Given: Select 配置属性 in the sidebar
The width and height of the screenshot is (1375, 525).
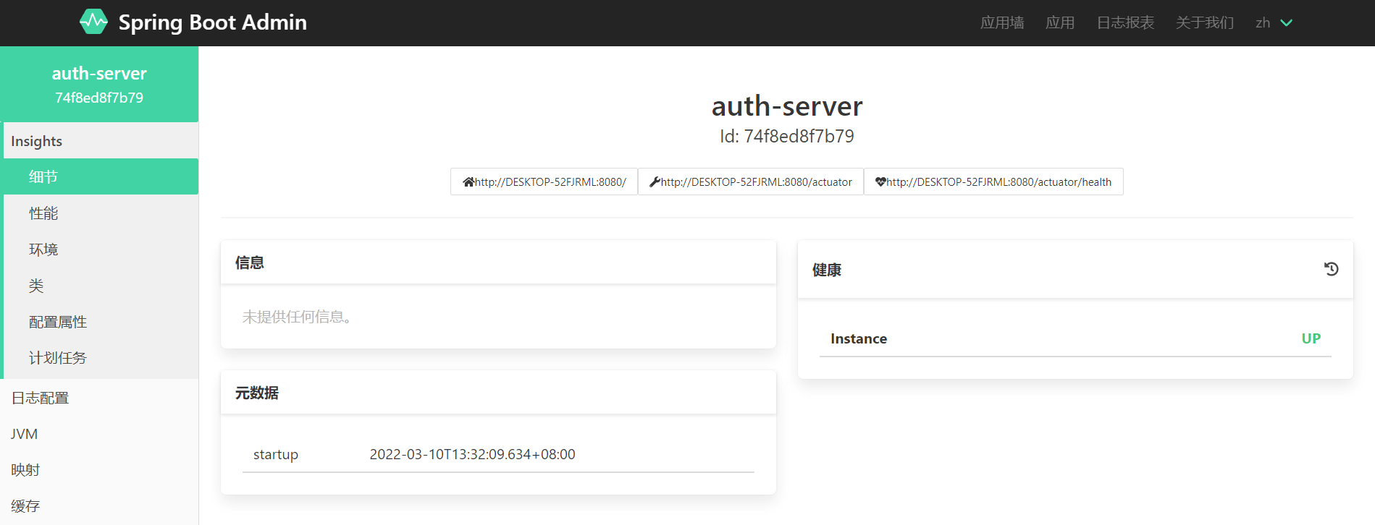Looking at the screenshot, I should [101, 322].
